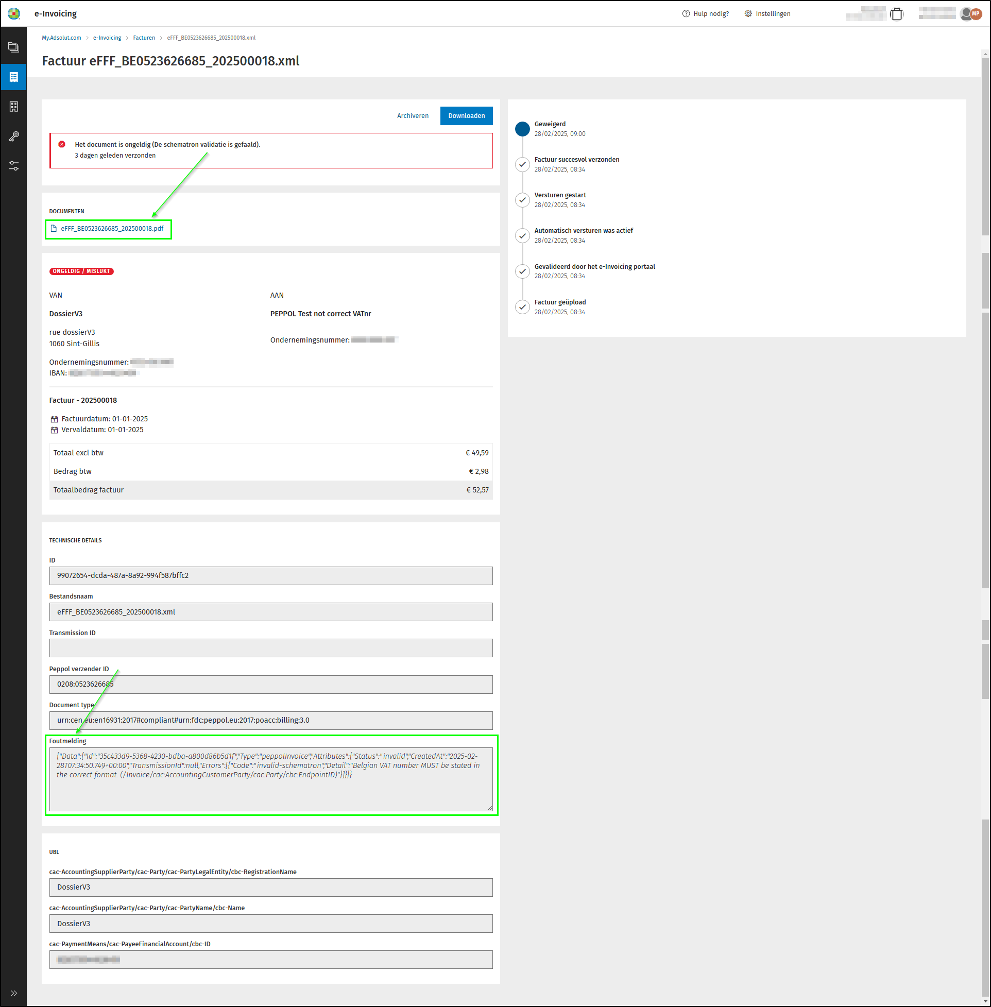Click the Foutmelding textarea resize handle
The width and height of the screenshot is (991, 1007).
pos(490,808)
